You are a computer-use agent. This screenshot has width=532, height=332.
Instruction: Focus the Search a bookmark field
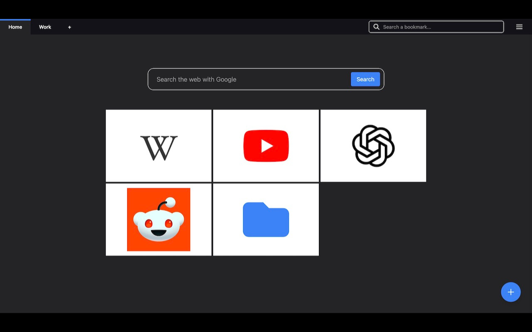pyautogui.click(x=436, y=27)
